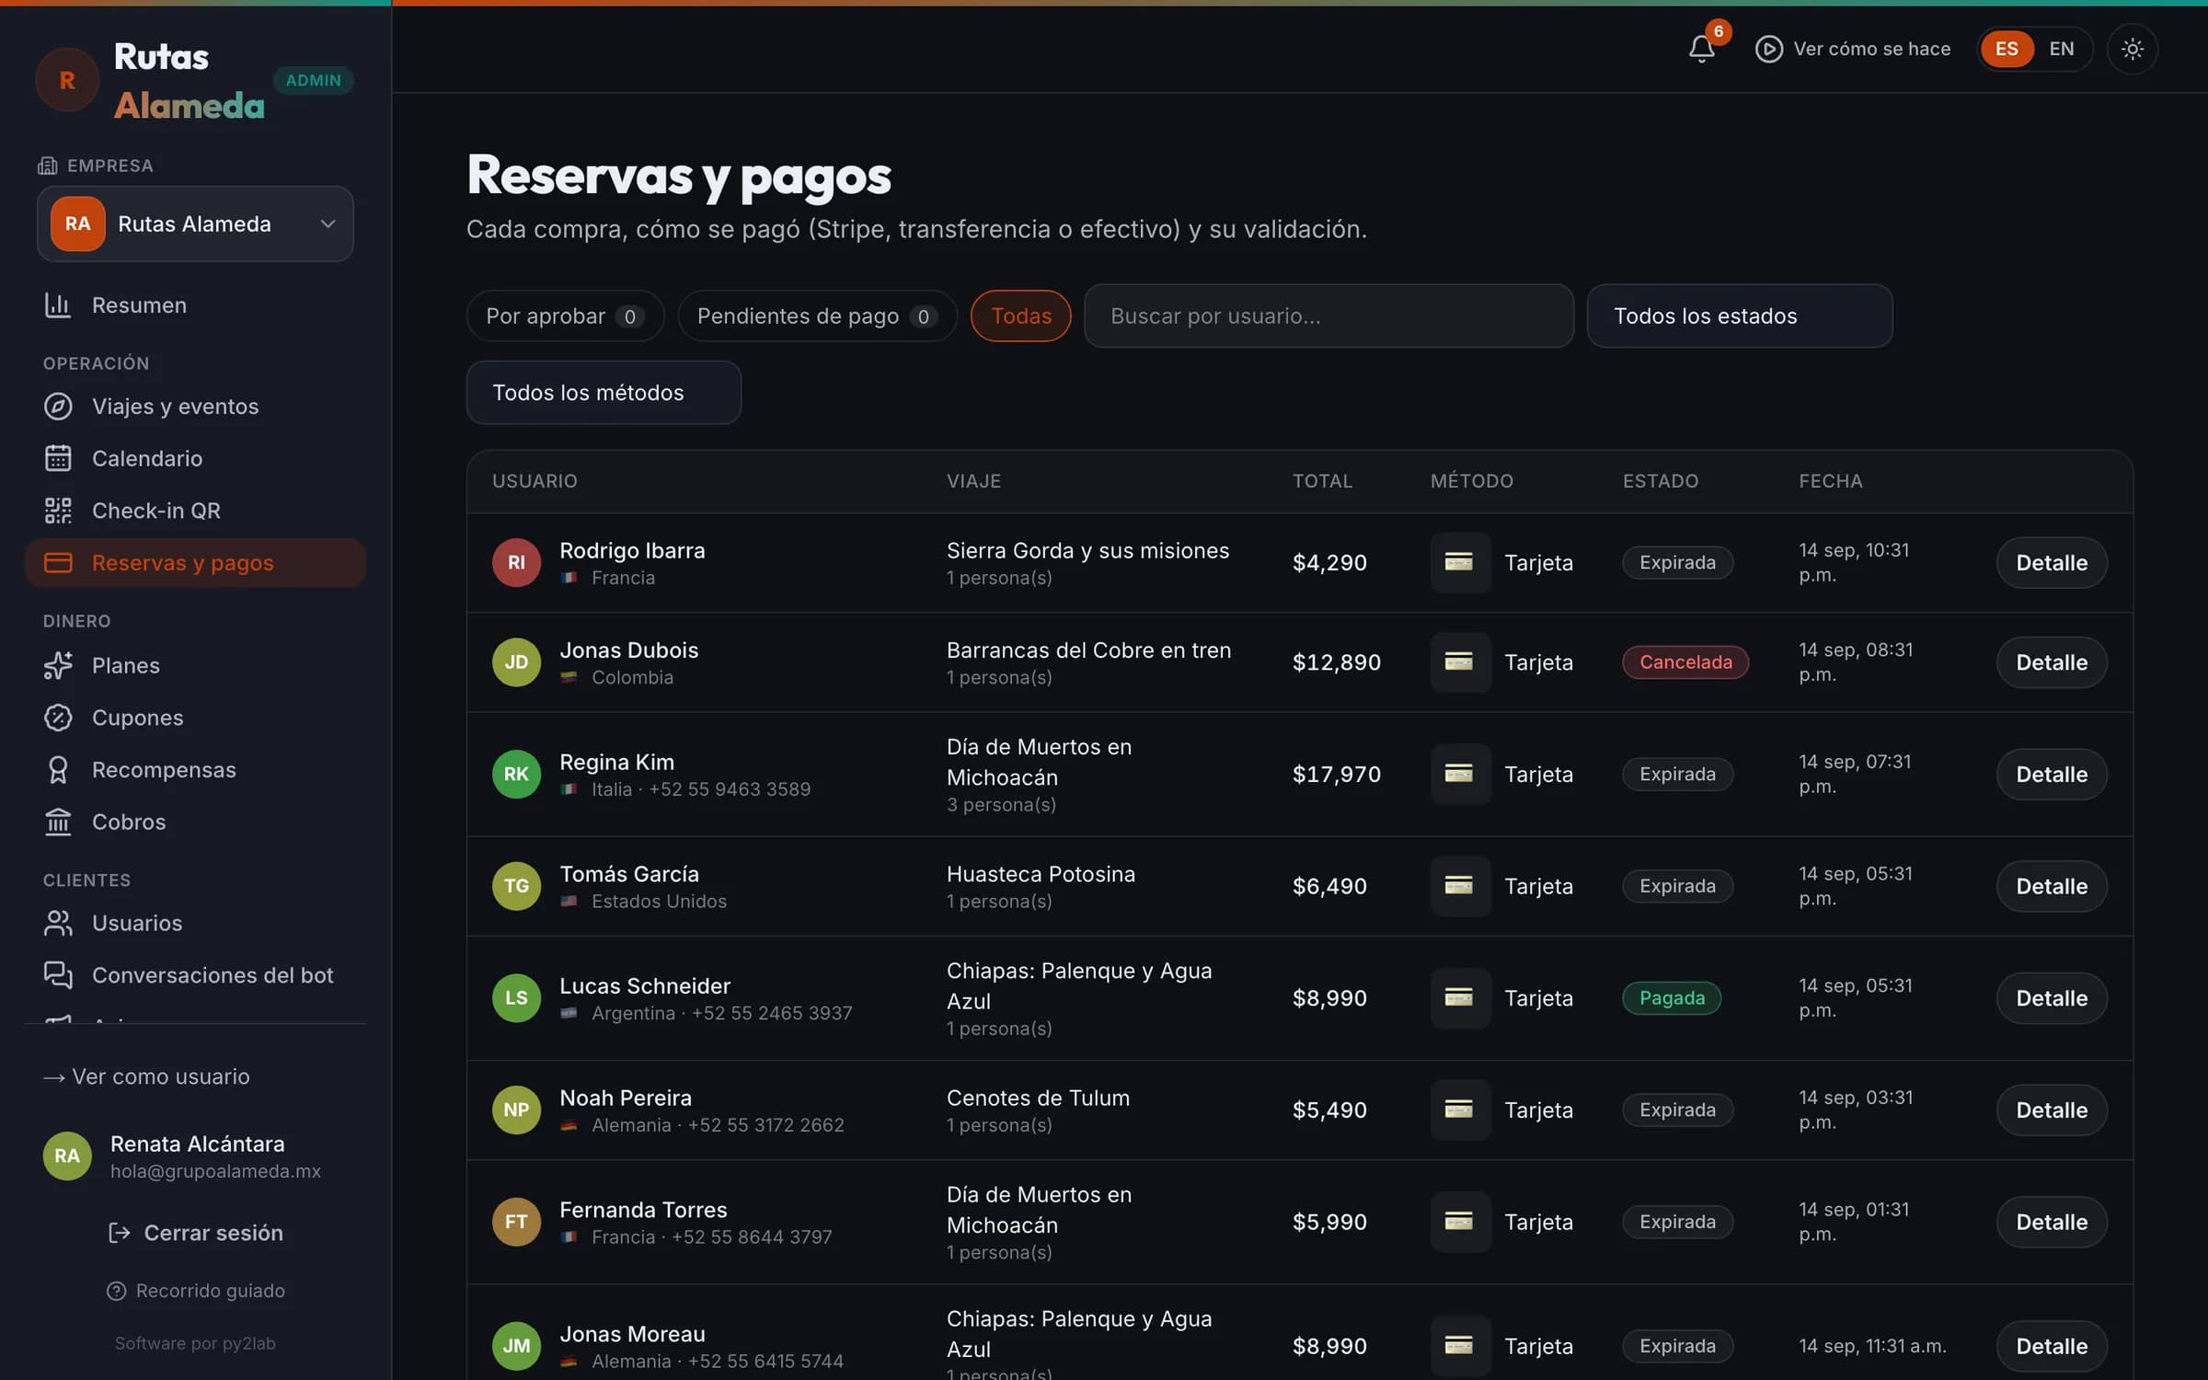Open Detalle for Regina Kim

(x=2051, y=774)
